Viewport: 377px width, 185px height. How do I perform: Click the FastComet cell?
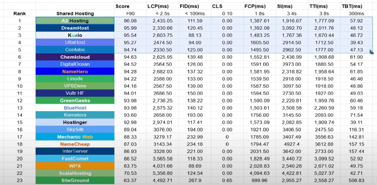point(75,159)
